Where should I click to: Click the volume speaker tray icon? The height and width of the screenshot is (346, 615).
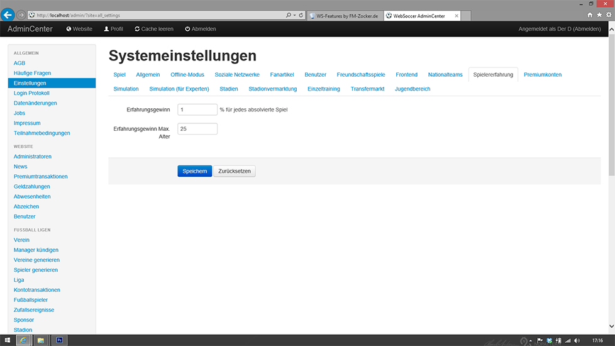577,340
